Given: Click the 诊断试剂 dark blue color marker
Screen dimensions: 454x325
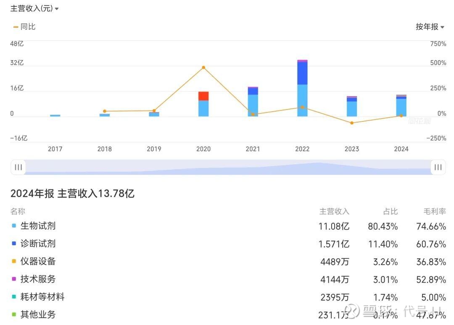Looking at the screenshot, I should (14, 244).
